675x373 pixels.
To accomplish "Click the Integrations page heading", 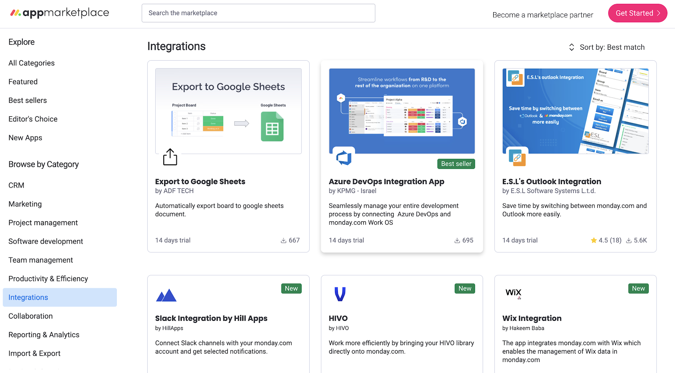I will pos(176,46).
